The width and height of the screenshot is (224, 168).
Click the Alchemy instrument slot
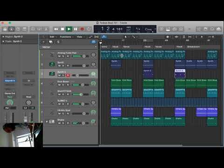(x=10, y=81)
